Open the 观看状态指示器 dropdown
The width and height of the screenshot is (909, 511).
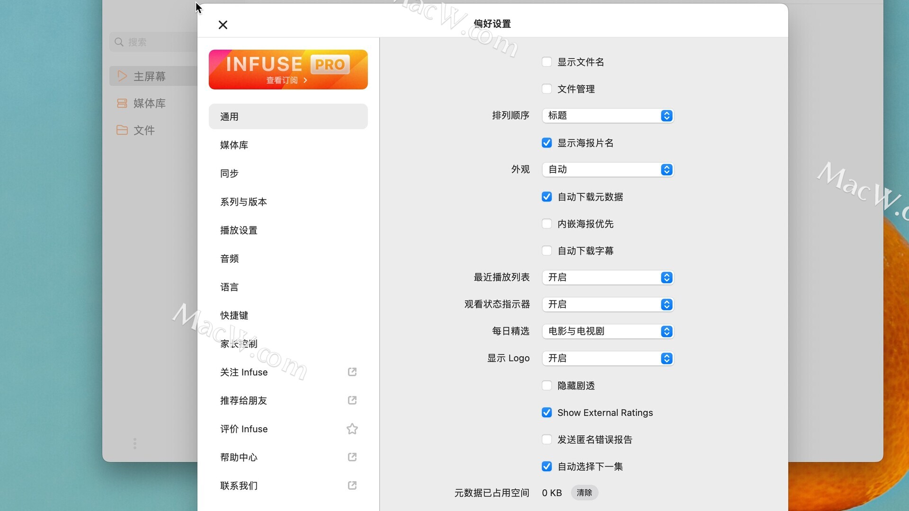point(608,304)
